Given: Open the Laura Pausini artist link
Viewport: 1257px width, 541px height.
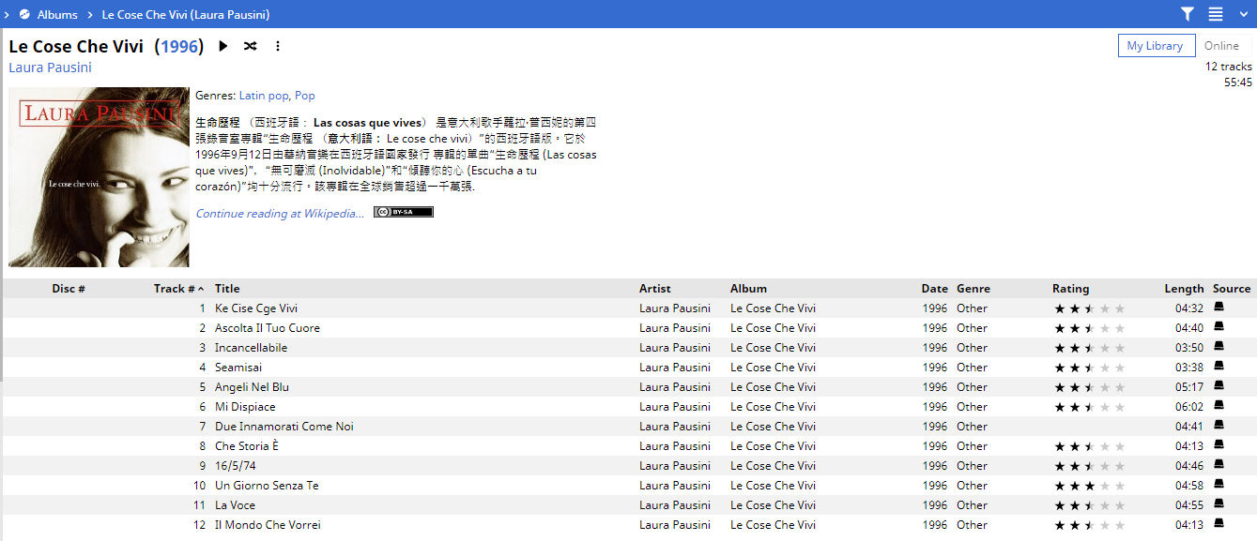Looking at the screenshot, I should click(x=50, y=68).
